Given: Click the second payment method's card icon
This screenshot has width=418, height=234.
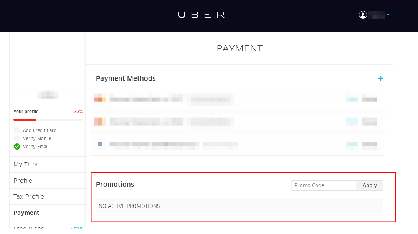Looking at the screenshot, I should click(x=100, y=122).
